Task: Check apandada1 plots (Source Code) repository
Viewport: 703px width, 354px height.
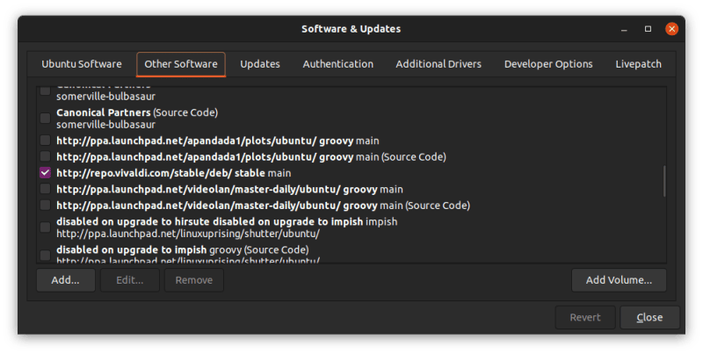Action: coord(46,156)
